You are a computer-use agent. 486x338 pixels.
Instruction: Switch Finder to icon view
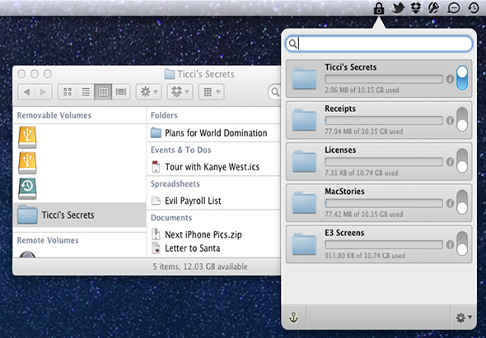coord(68,92)
